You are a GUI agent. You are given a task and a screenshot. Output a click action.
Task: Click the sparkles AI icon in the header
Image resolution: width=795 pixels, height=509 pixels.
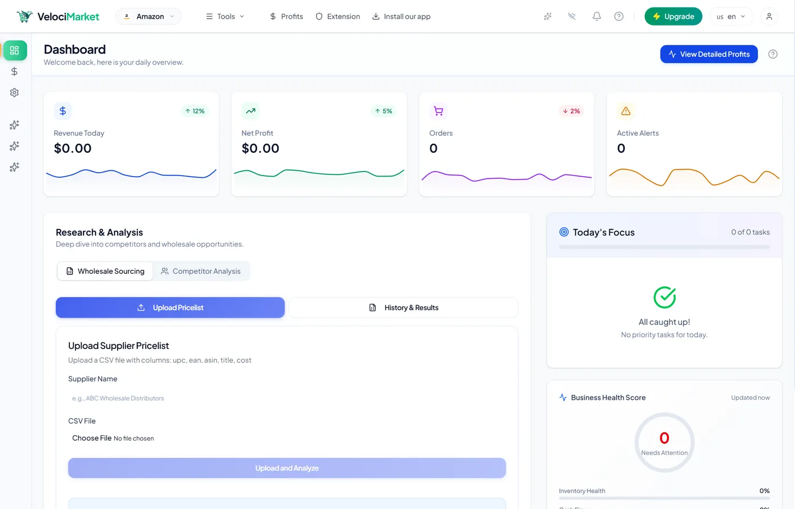(x=547, y=16)
